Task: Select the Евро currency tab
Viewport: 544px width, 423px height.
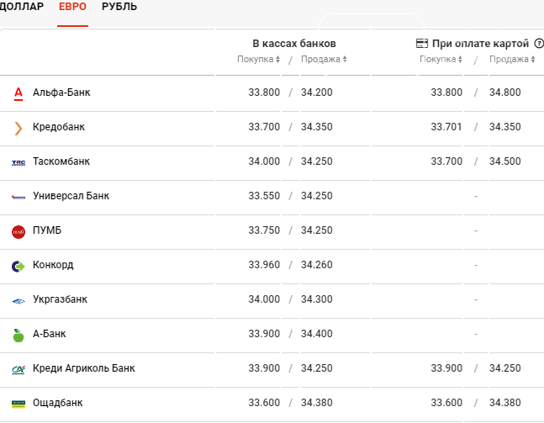Action: 72,7
